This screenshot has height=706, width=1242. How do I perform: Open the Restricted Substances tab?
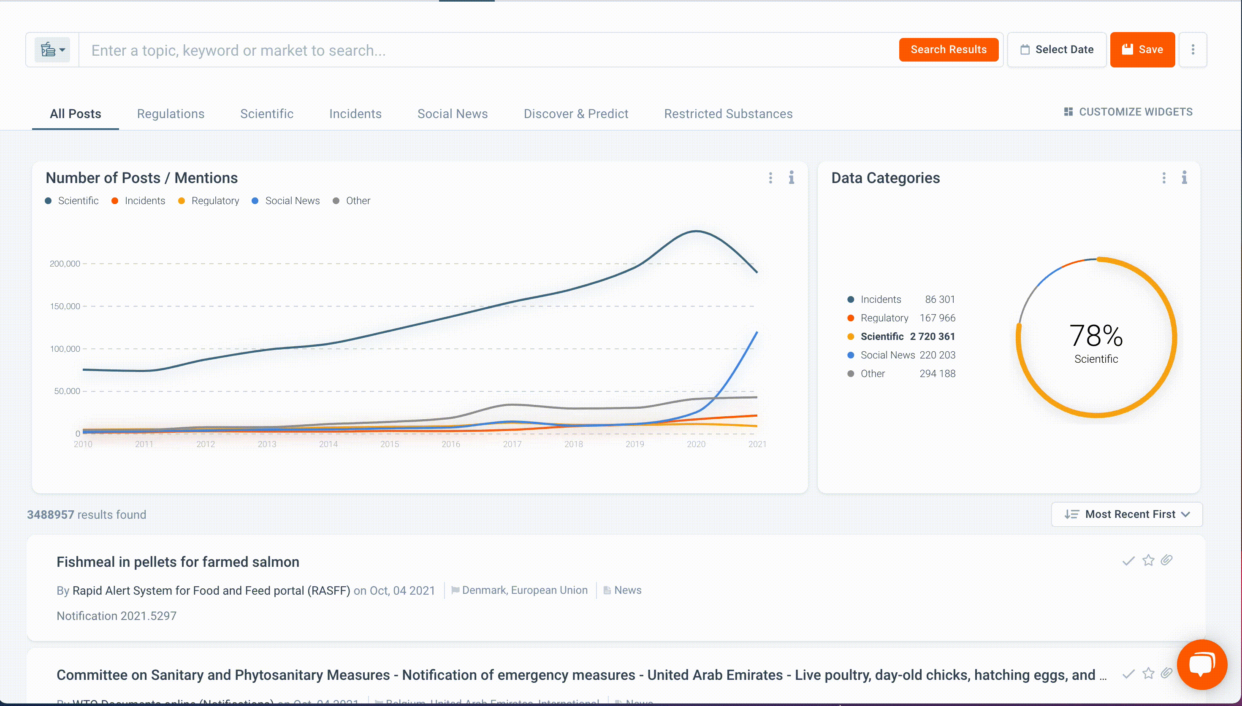728,114
